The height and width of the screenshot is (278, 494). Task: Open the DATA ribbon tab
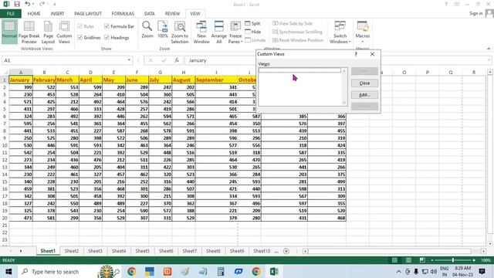pos(149,14)
